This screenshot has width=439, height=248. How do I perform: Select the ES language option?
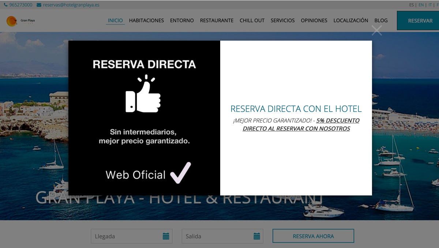pyautogui.click(x=412, y=5)
